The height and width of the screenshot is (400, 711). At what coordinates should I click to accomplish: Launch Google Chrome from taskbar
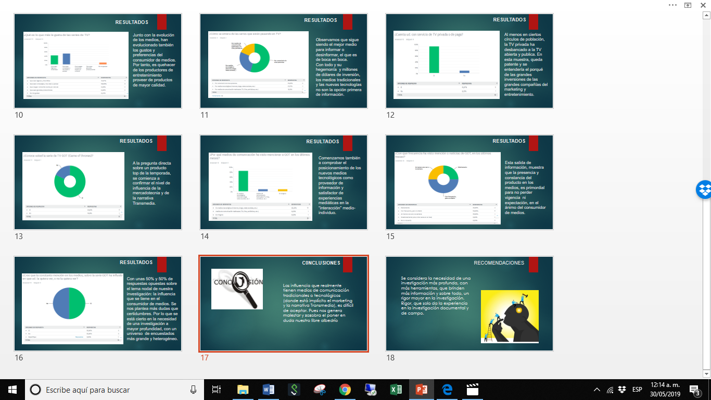(x=345, y=390)
